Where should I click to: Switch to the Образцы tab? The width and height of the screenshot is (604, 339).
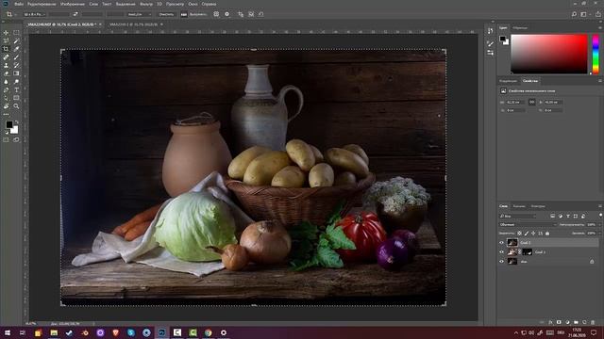click(520, 27)
